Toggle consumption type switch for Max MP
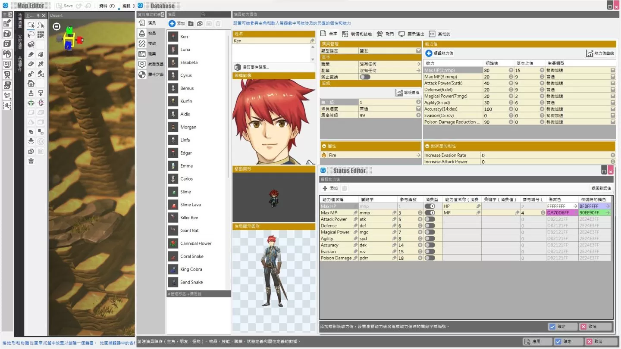621x349 pixels. pos(430,213)
